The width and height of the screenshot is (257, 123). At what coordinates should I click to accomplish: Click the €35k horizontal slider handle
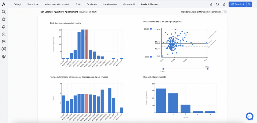[163, 69]
